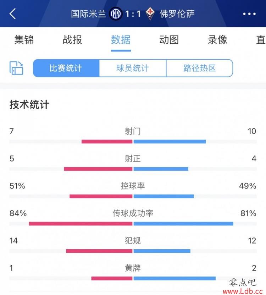
Task: Open the partially visible 直 tab
Action: [261, 40]
